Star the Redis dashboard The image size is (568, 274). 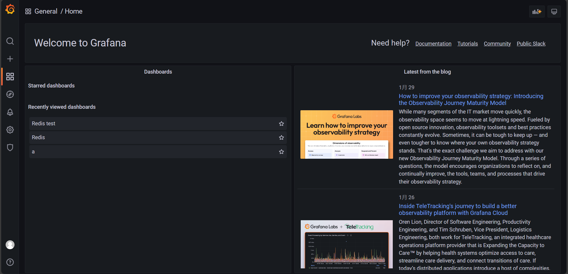(281, 137)
